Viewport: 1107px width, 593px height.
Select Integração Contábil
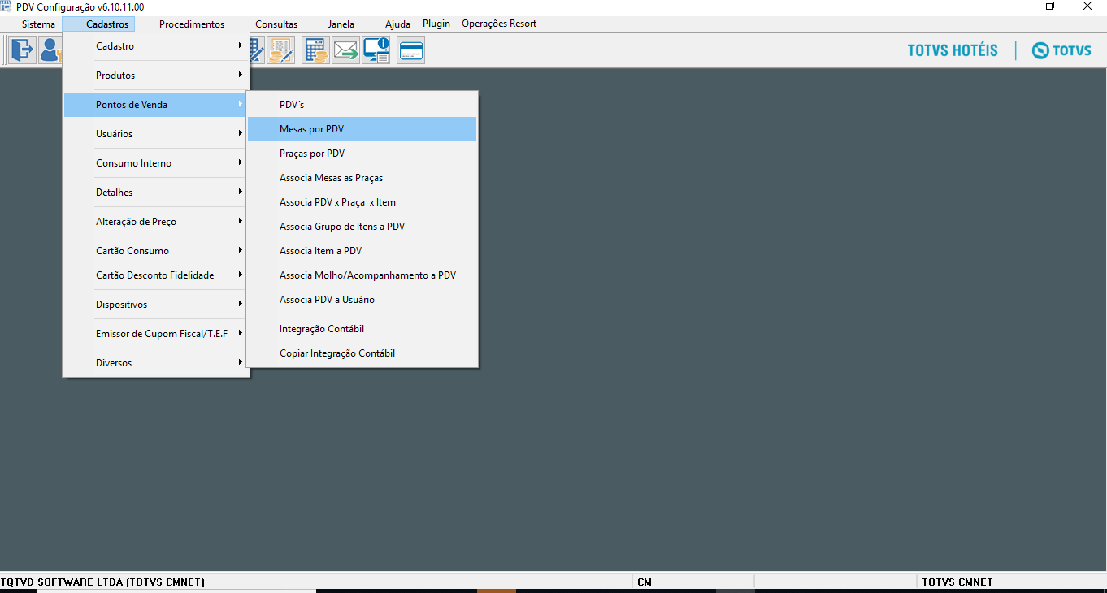click(x=362, y=329)
